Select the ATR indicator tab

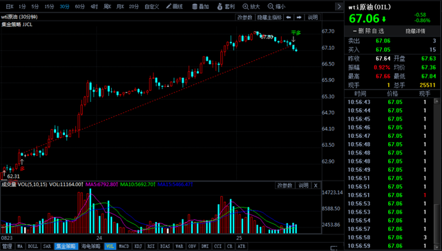pyautogui.click(x=241, y=246)
